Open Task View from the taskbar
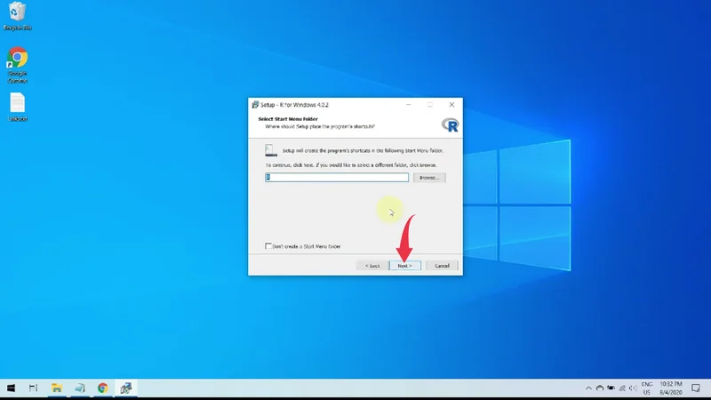This screenshot has width=711, height=400. tap(34, 388)
